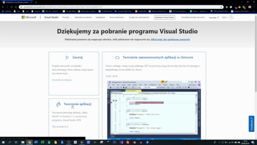The image size is (257, 145).
Task: Click the retry download link
Action: click(x=170, y=39)
